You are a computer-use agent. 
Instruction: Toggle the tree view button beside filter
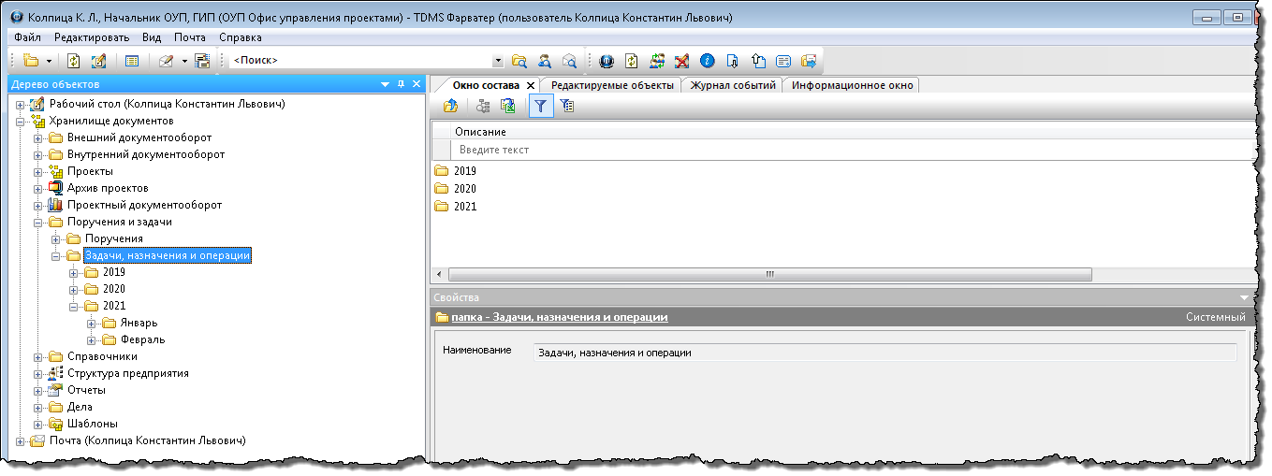[x=566, y=107]
